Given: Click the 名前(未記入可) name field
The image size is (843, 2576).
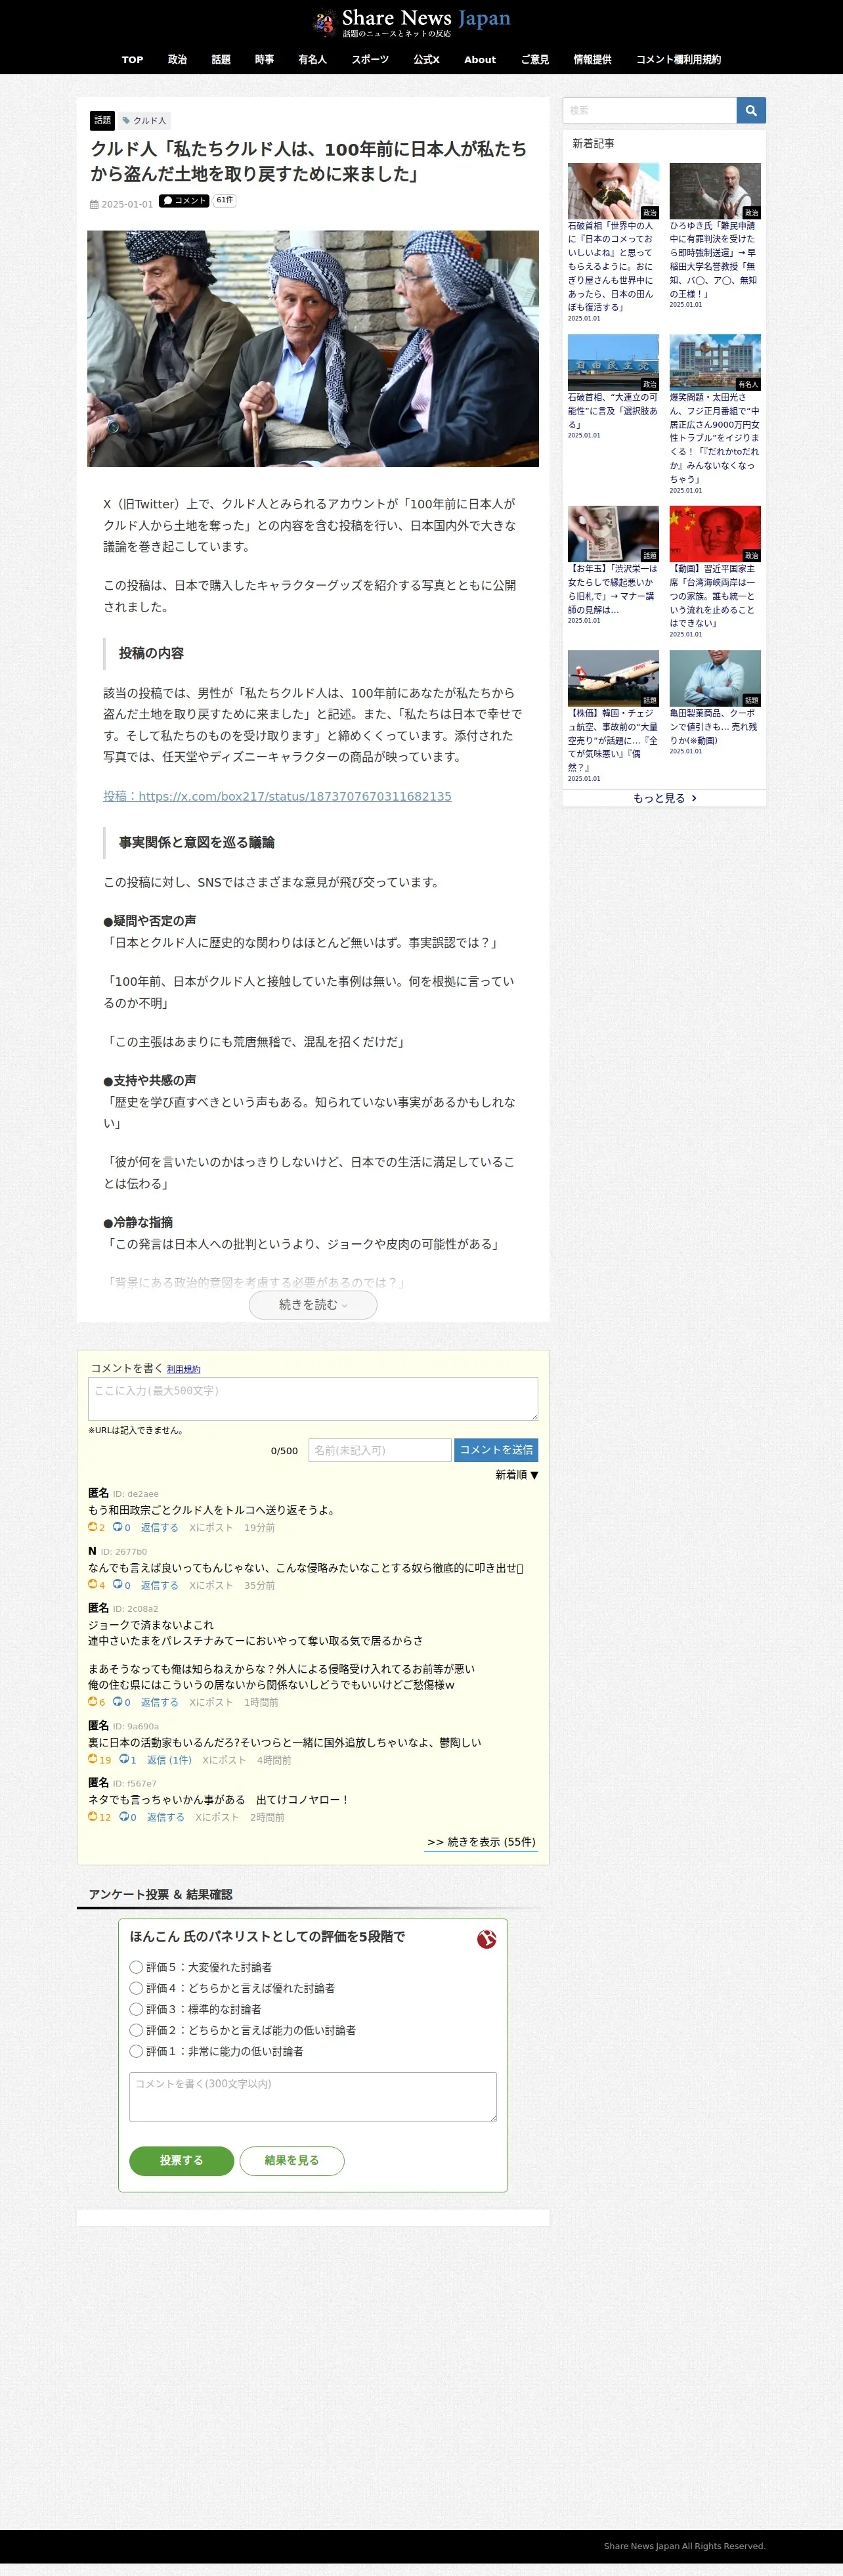Looking at the screenshot, I should [x=380, y=1450].
